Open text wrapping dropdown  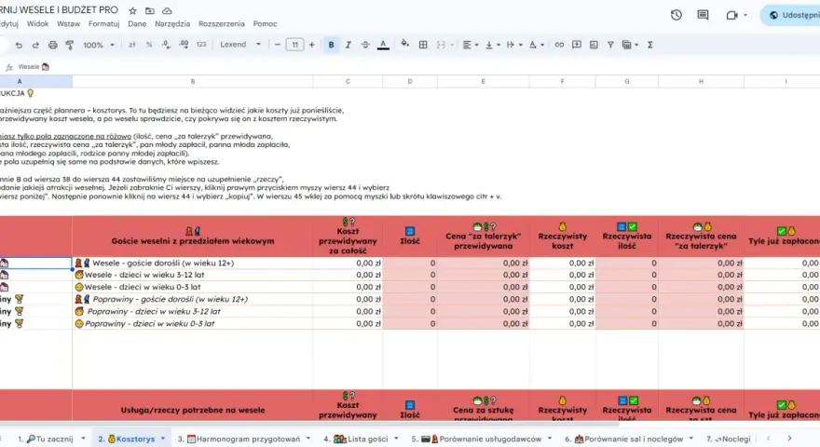point(514,45)
